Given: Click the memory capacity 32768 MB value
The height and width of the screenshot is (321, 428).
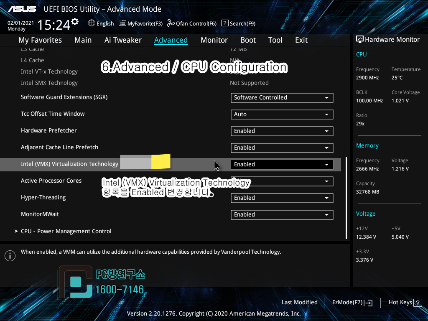Looking at the screenshot, I should point(367,192).
